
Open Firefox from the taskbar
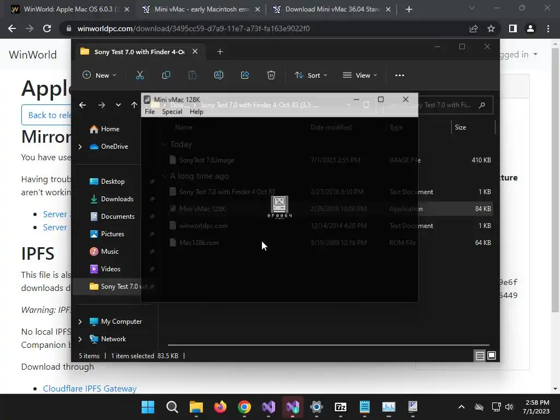coord(220,407)
